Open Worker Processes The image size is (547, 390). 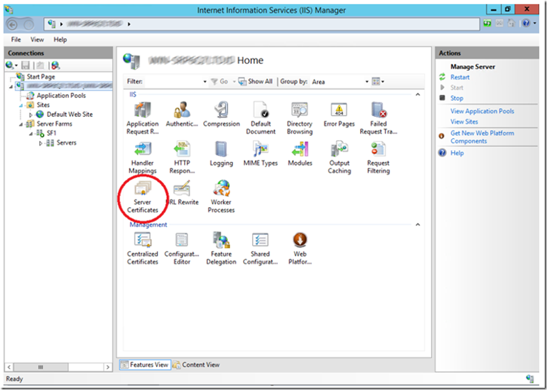pos(221,196)
